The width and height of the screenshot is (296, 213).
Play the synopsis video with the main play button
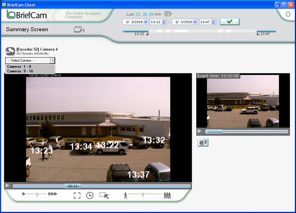pyautogui.click(x=7, y=185)
